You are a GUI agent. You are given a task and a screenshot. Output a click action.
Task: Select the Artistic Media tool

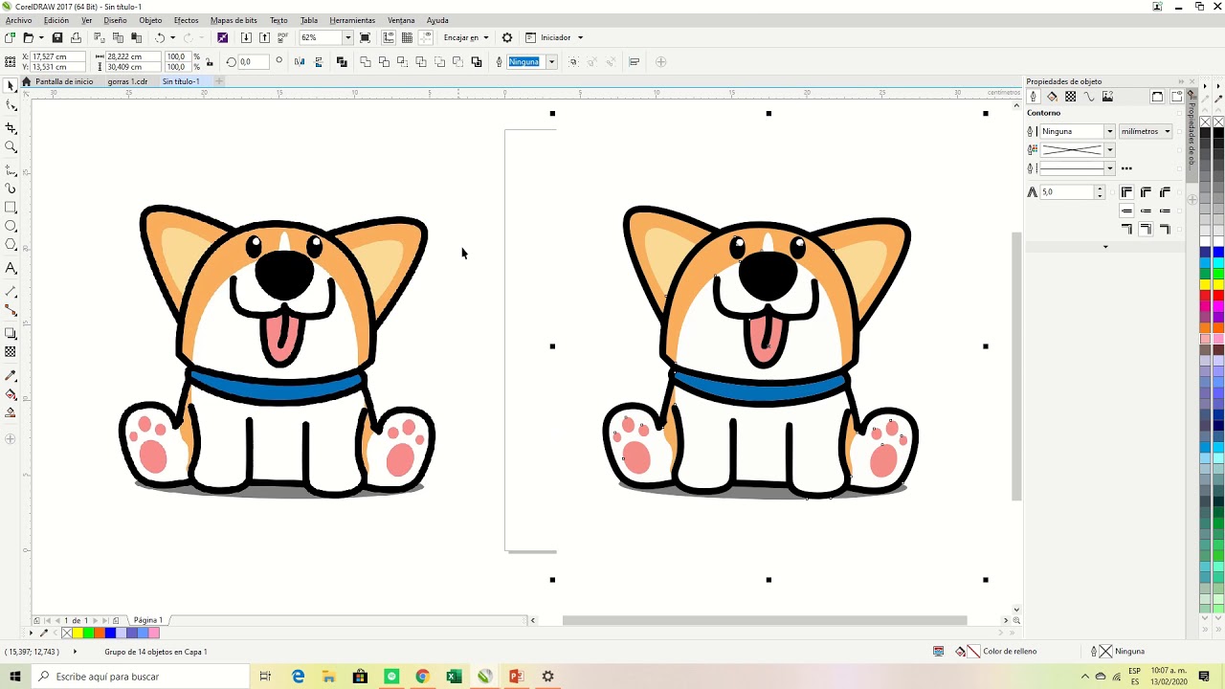click(x=11, y=189)
